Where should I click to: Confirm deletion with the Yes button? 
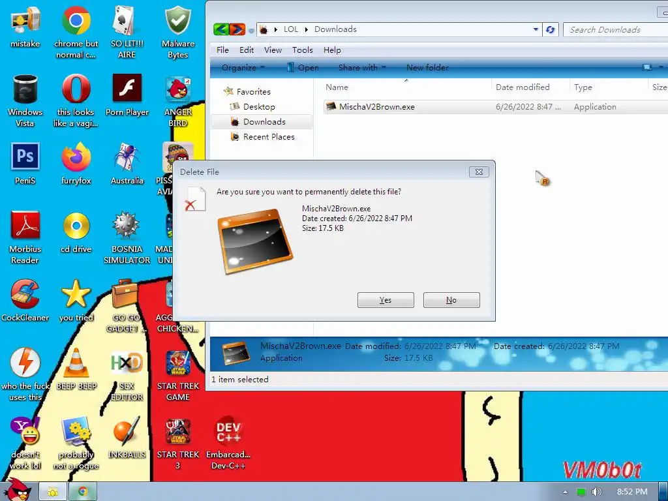pos(386,300)
